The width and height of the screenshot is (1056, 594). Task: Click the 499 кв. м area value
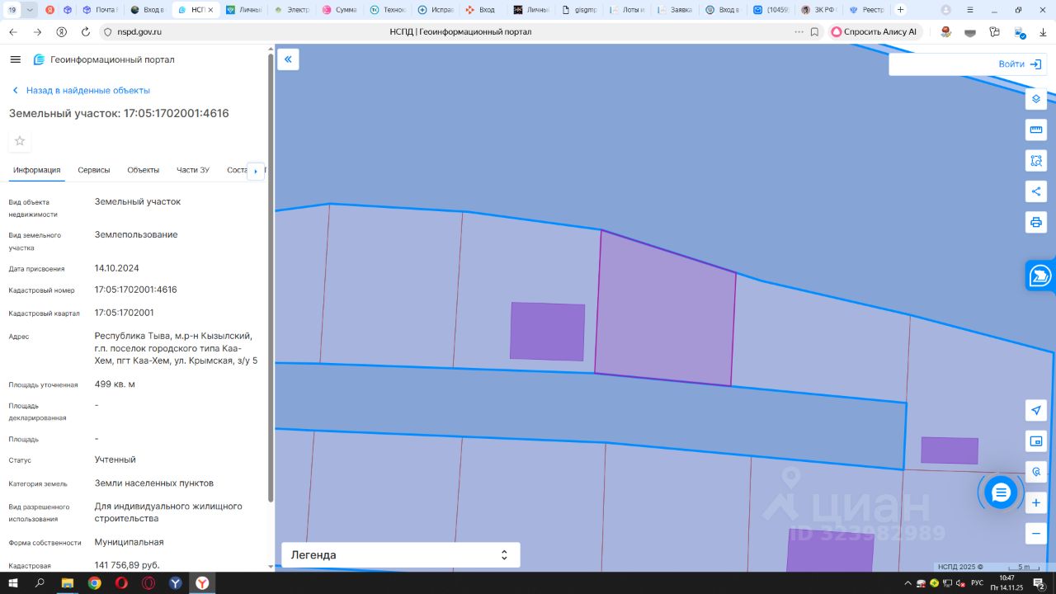pyautogui.click(x=115, y=384)
